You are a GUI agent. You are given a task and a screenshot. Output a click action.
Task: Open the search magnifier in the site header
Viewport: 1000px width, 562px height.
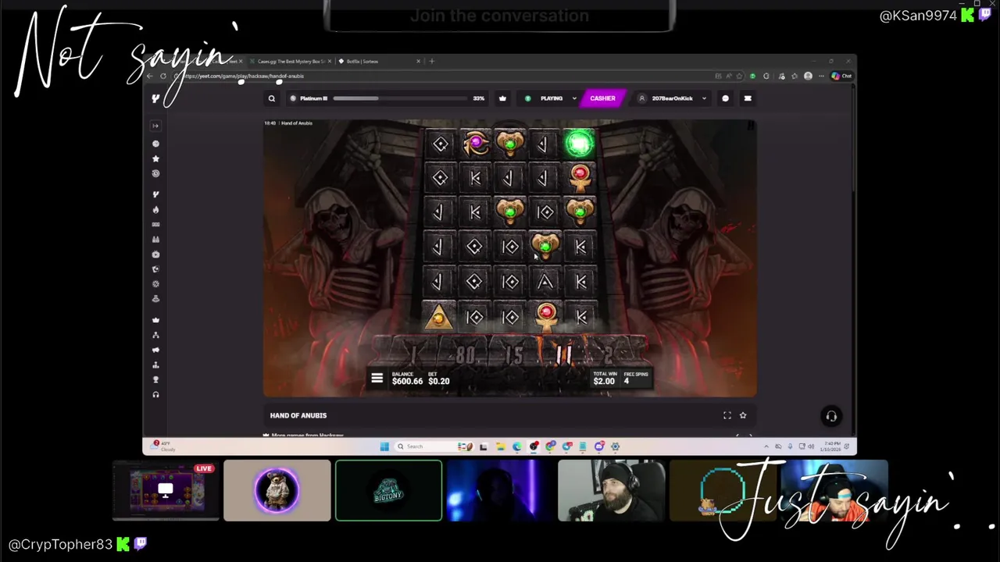coord(272,98)
